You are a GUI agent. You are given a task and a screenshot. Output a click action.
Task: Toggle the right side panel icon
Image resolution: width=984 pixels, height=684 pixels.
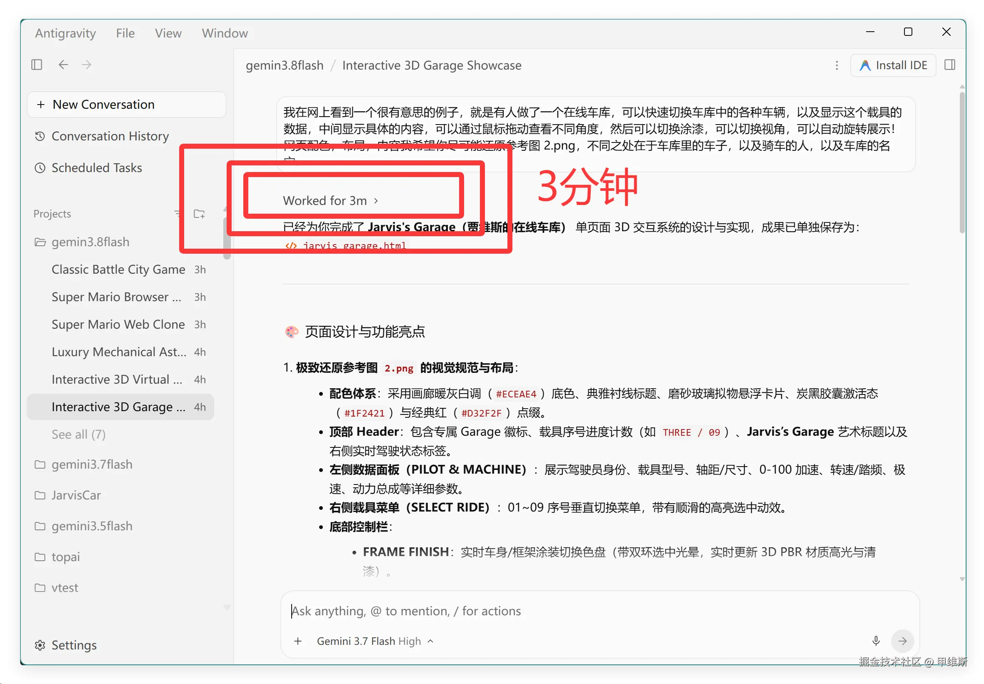pyautogui.click(x=950, y=65)
